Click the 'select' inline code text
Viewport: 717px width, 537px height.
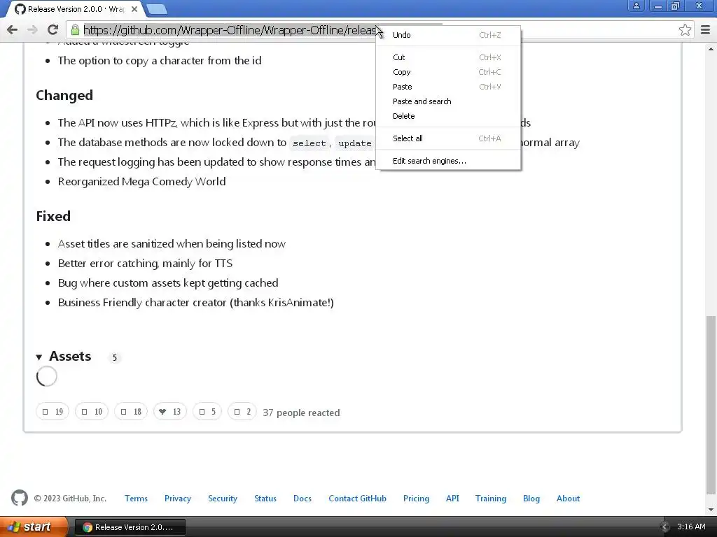(x=309, y=143)
